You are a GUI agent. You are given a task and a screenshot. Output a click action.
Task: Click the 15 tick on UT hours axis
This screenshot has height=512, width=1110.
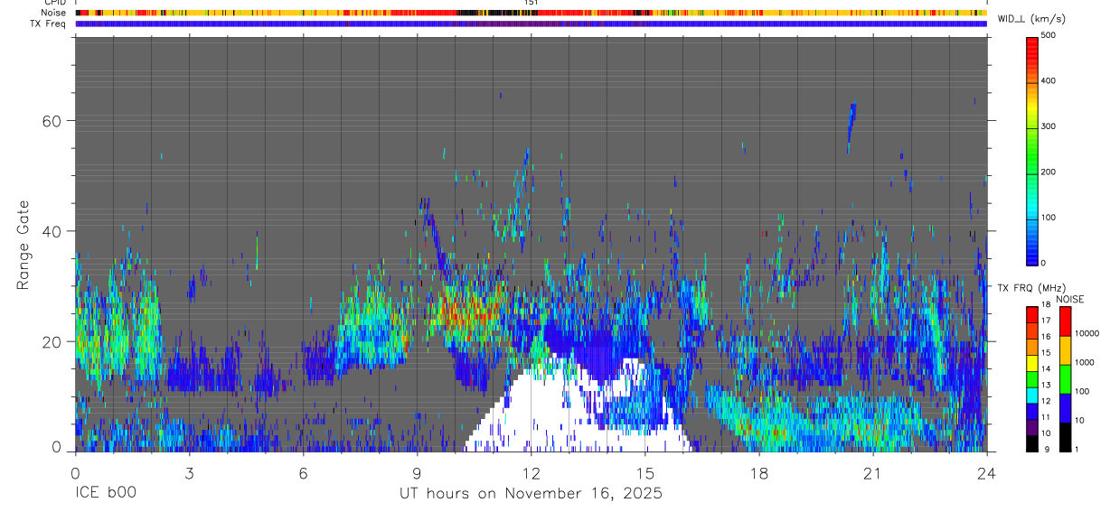(x=645, y=473)
